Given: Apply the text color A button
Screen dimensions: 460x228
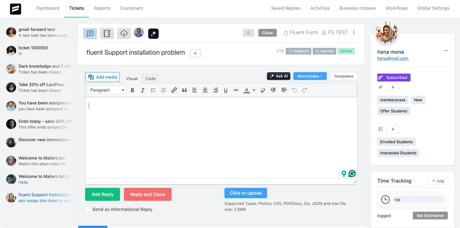Looking at the screenshot, I should 247,90.
